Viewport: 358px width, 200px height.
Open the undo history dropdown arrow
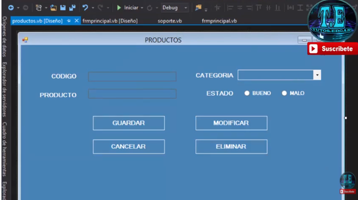[93, 8]
